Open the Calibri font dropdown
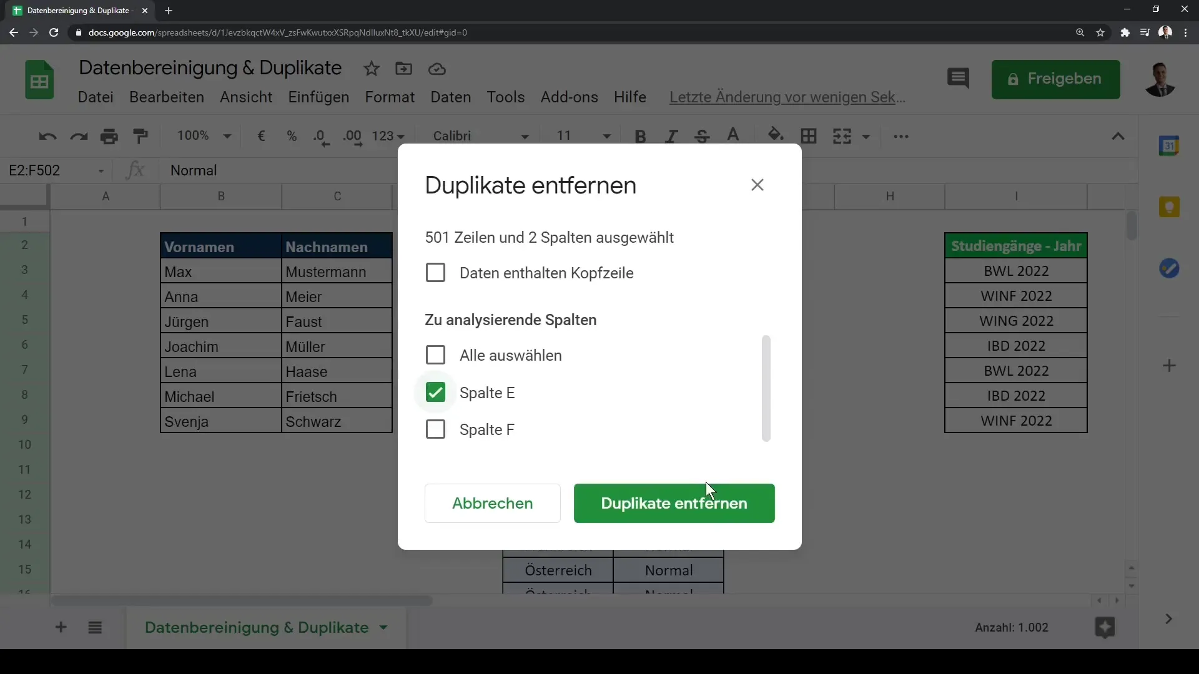Screen dimensions: 1199x674 [x=480, y=136]
